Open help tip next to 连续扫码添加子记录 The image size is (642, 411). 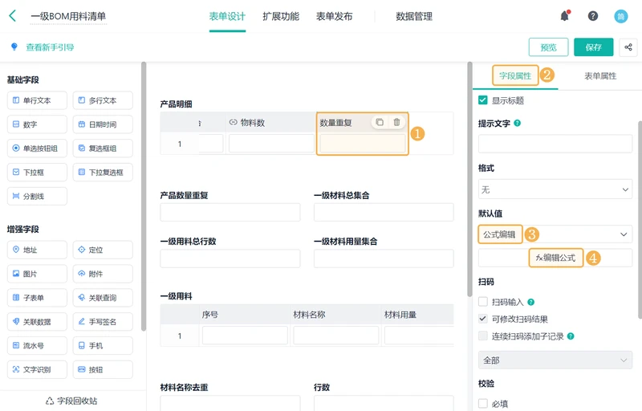click(571, 336)
